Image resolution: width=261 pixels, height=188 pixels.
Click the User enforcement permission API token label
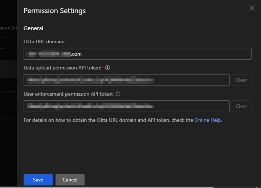pos(68,94)
